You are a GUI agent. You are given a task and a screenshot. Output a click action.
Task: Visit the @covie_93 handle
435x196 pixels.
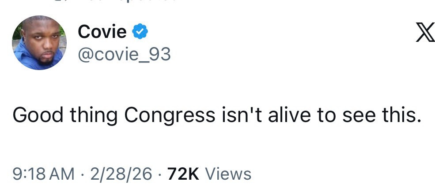click(x=124, y=54)
